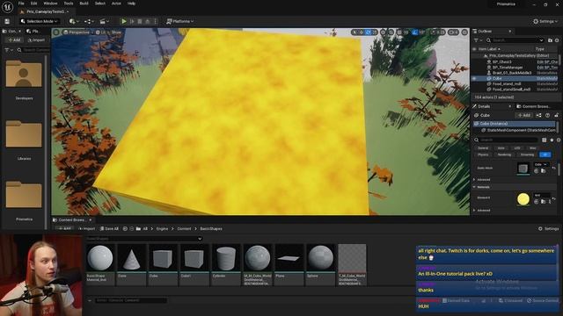
Task: Click the skip frame playback button
Action: click(x=132, y=21)
